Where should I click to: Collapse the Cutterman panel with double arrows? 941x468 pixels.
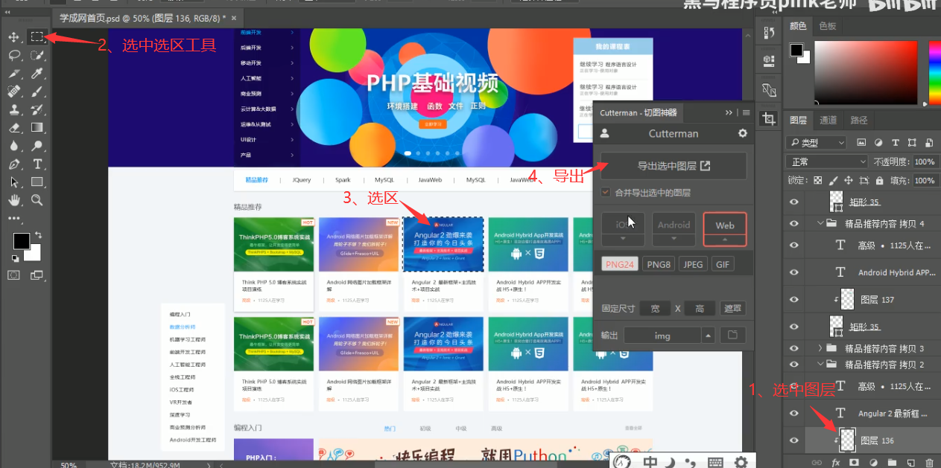[729, 112]
